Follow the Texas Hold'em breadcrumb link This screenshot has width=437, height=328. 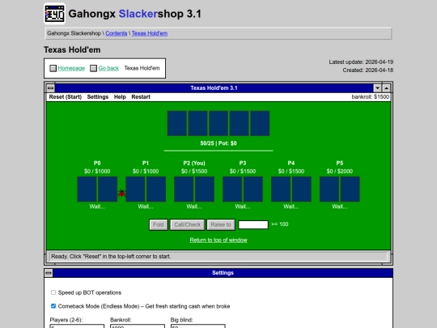click(150, 33)
